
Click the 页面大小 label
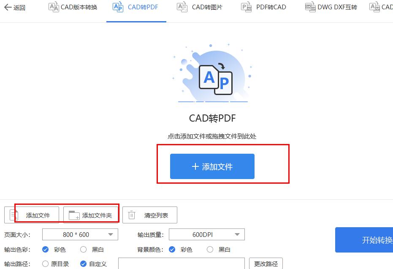click(x=17, y=235)
